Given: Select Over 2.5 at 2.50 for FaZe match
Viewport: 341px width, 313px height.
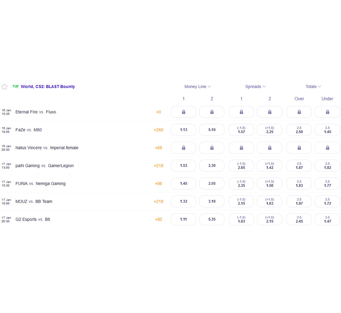Looking at the screenshot, I should (x=299, y=130).
